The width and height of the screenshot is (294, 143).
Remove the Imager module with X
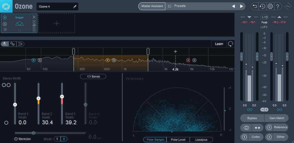point(34,17)
